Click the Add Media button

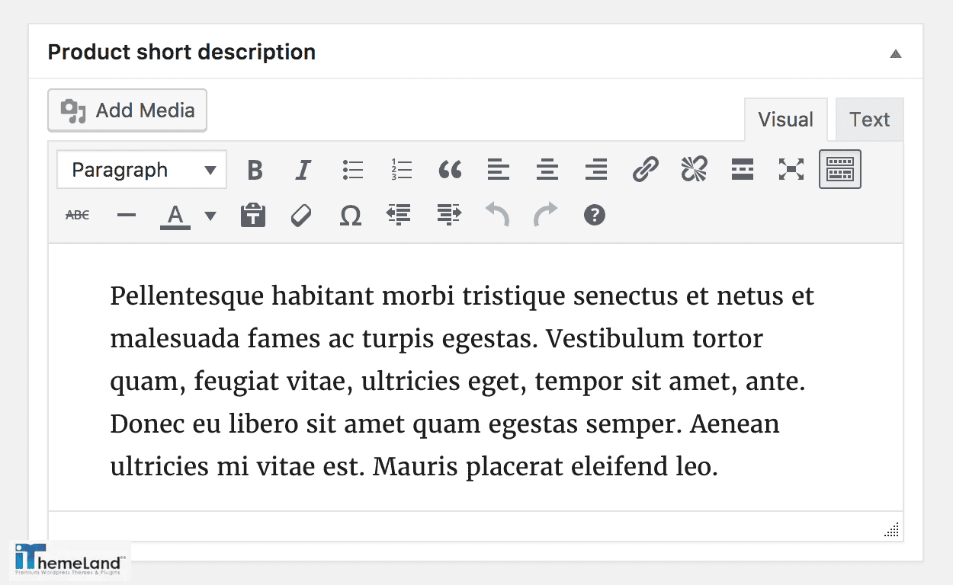(x=127, y=110)
